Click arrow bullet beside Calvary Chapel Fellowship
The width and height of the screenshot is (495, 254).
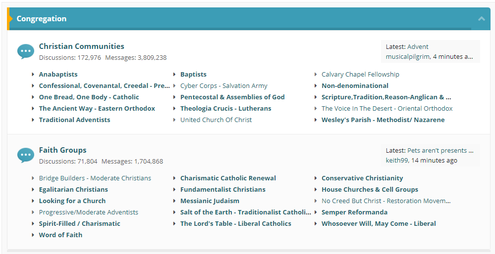pyautogui.click(x=316, y=75)
